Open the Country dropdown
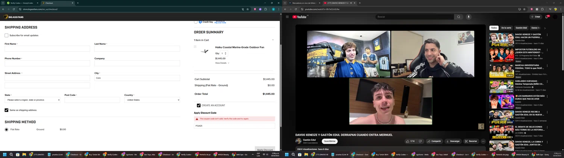564x158 pixels. point(152,100)
